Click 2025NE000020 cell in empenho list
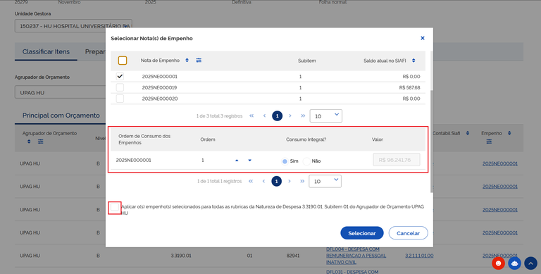 pos(160,99)
